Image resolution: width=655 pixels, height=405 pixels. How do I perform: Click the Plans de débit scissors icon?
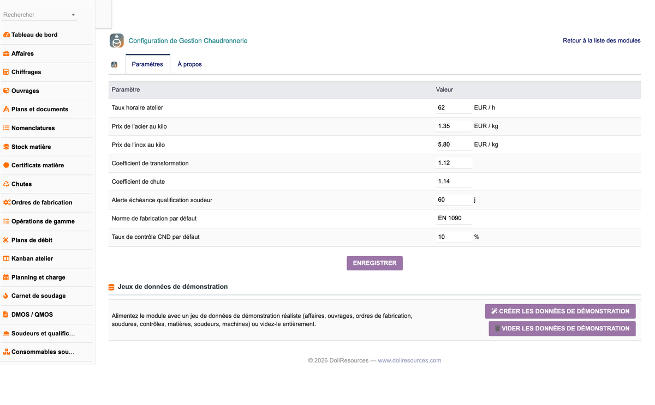coord(7,240)
